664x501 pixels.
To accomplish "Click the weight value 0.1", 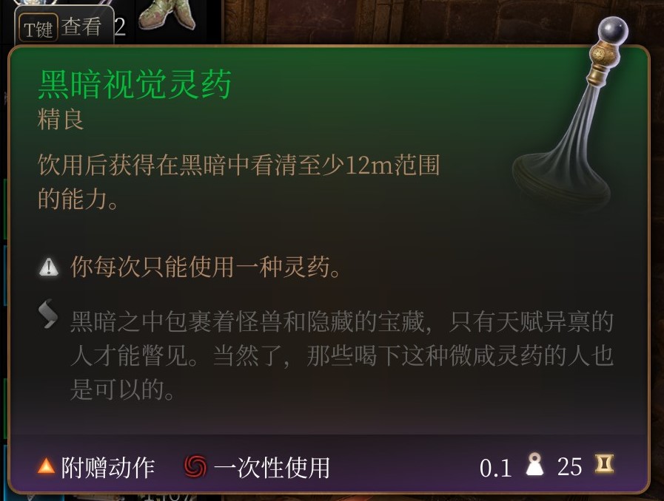I will [x=495, y=468].
